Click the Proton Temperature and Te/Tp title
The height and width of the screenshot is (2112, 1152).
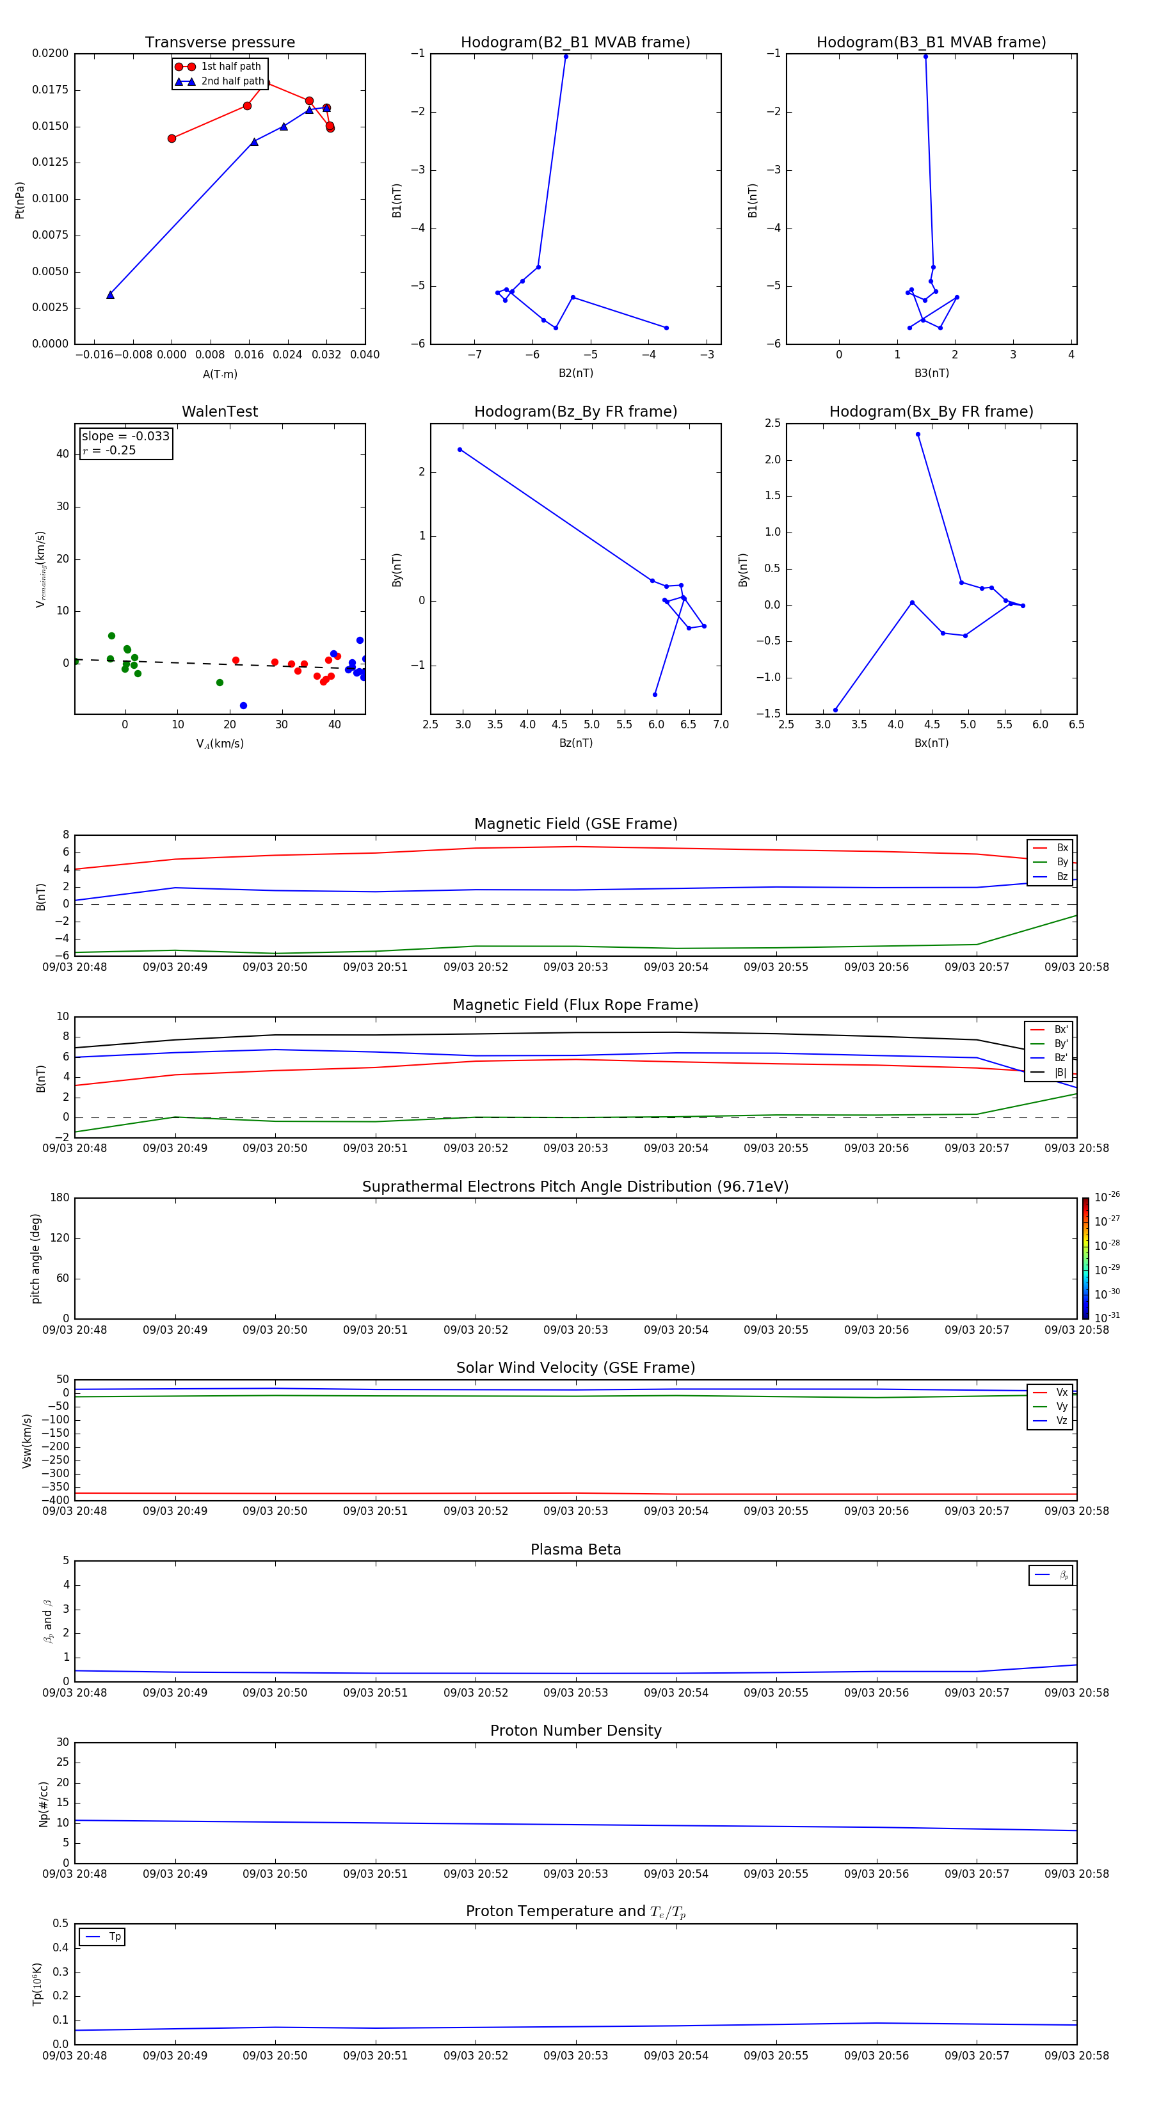(x=575, y=1912)
